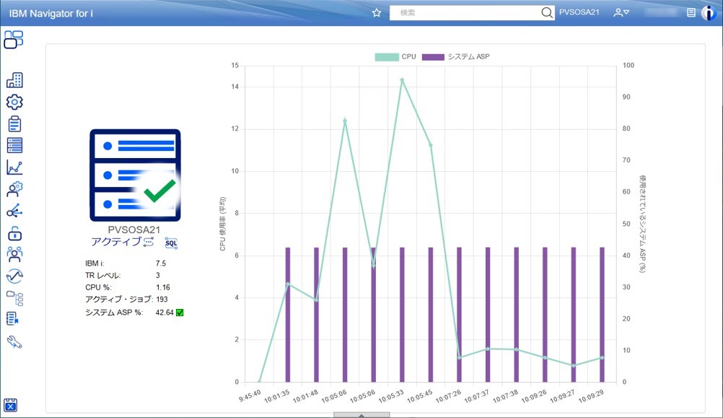Open the network branching nodes icon in sidebar
This screenshot has height=418, width=723.
(14, 211)
